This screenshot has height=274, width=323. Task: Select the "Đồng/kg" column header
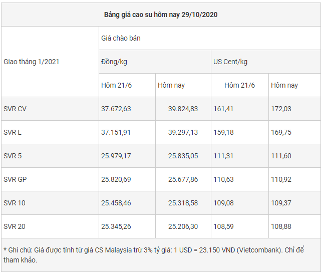(x=114, y=62)
